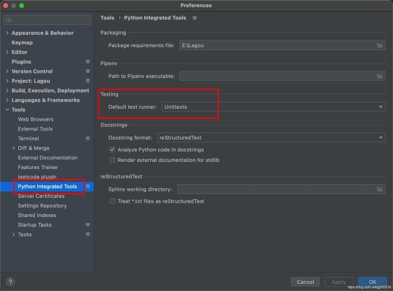Disable Analyze Python code in docstrings
Viewport: 393px width, 291px height.
(x=112, y=150)
